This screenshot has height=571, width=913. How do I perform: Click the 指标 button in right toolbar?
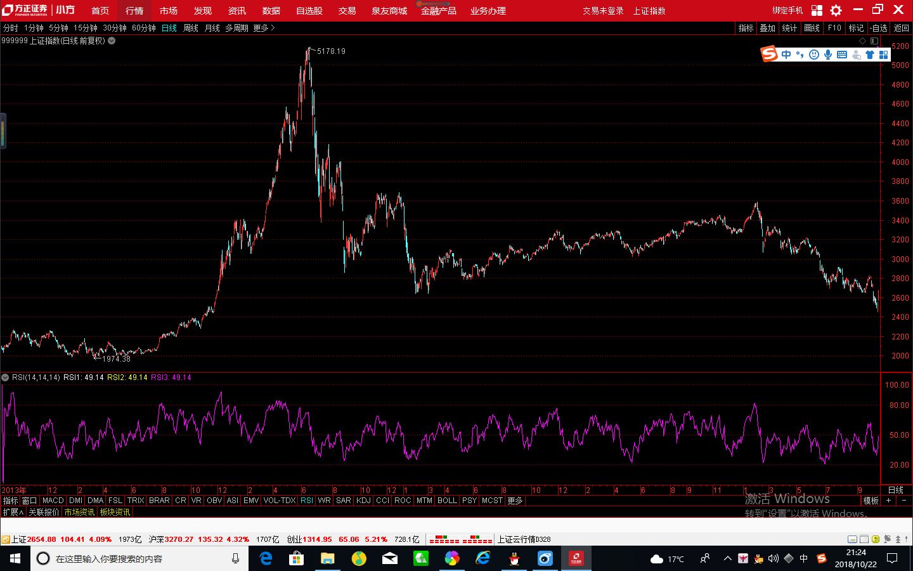[x=746, y=28]
